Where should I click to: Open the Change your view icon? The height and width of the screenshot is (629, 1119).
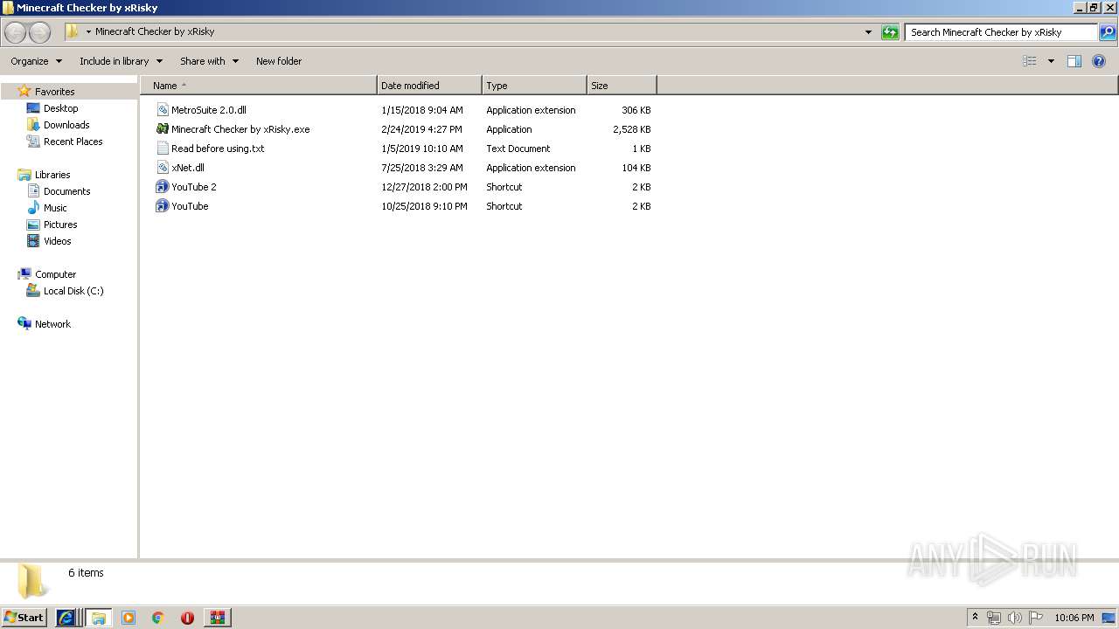coord(1030,61)
